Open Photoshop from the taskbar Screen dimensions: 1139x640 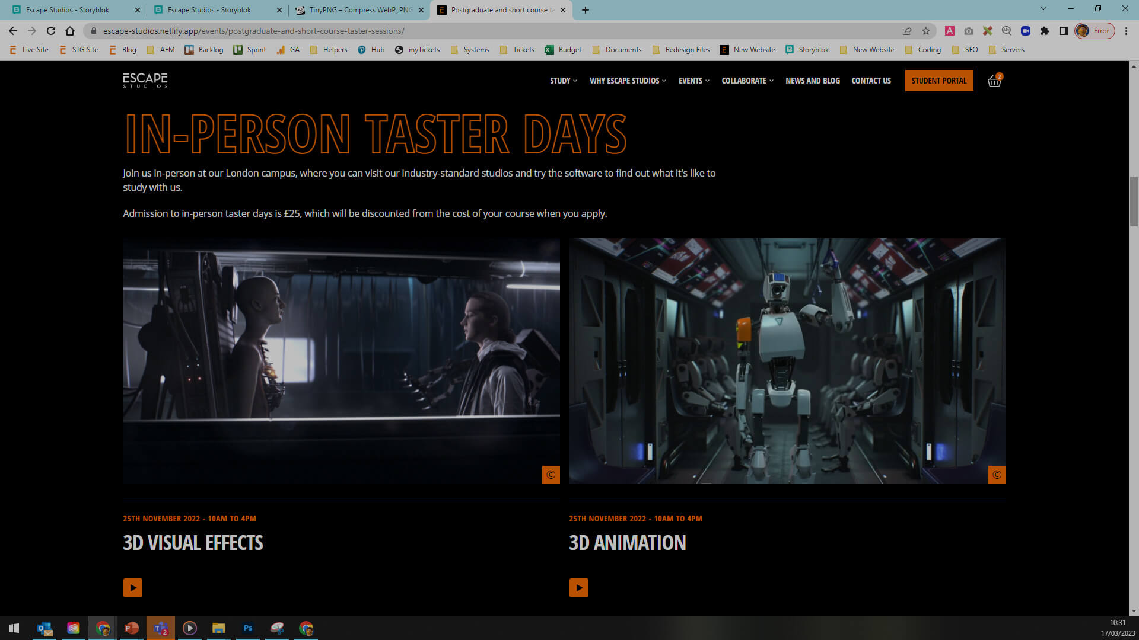click(x=248, y=628)
